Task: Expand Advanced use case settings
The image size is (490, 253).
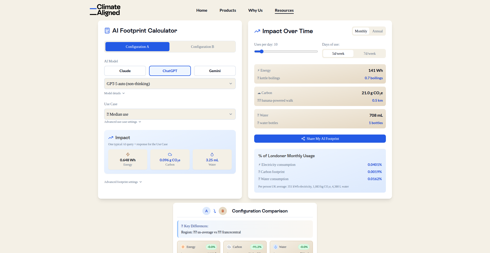Action: tap(122, 122)
